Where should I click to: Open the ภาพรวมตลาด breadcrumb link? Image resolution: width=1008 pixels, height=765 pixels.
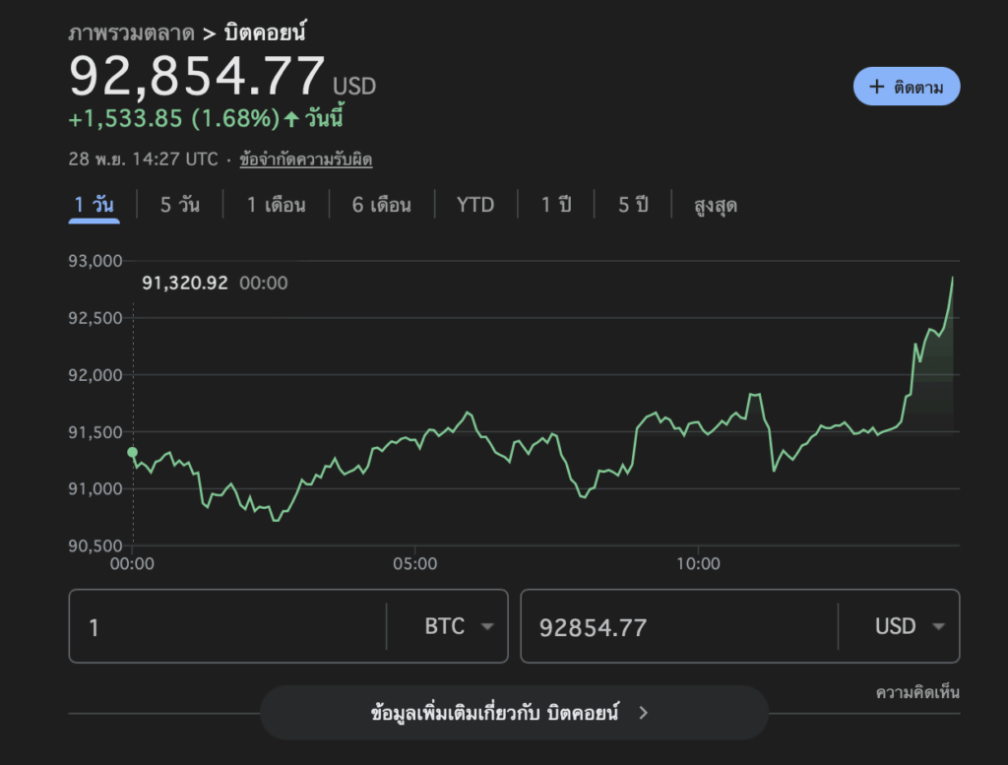point(131,33)
